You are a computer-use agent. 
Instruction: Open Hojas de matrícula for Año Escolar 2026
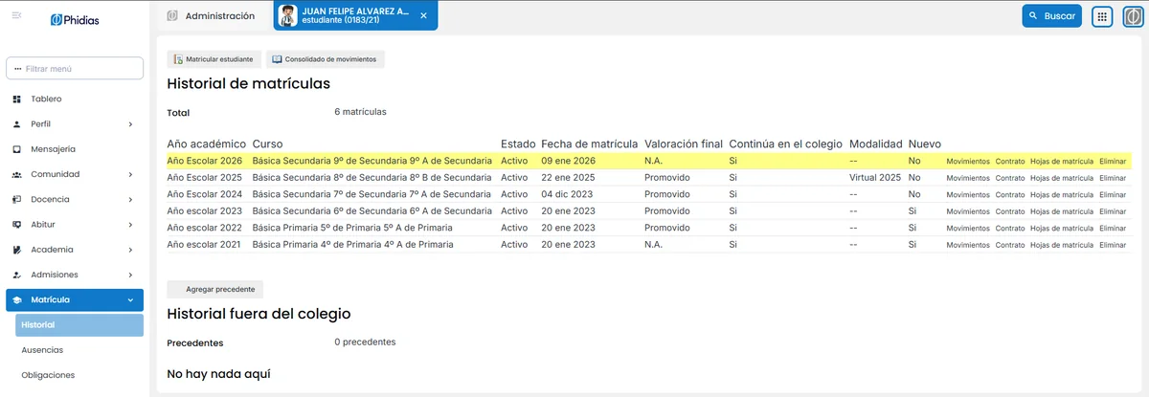point(1062,162)
